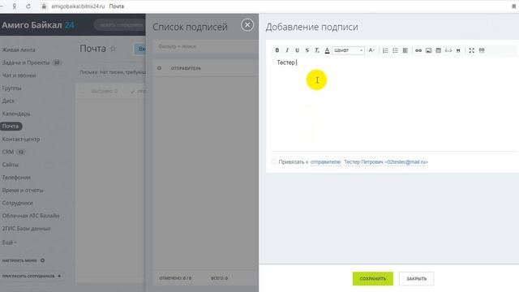The width and height of the screenshot is (519, 292).
Task: Open the отправителю binding dropdown link
Action: click(x=325, y=162)
